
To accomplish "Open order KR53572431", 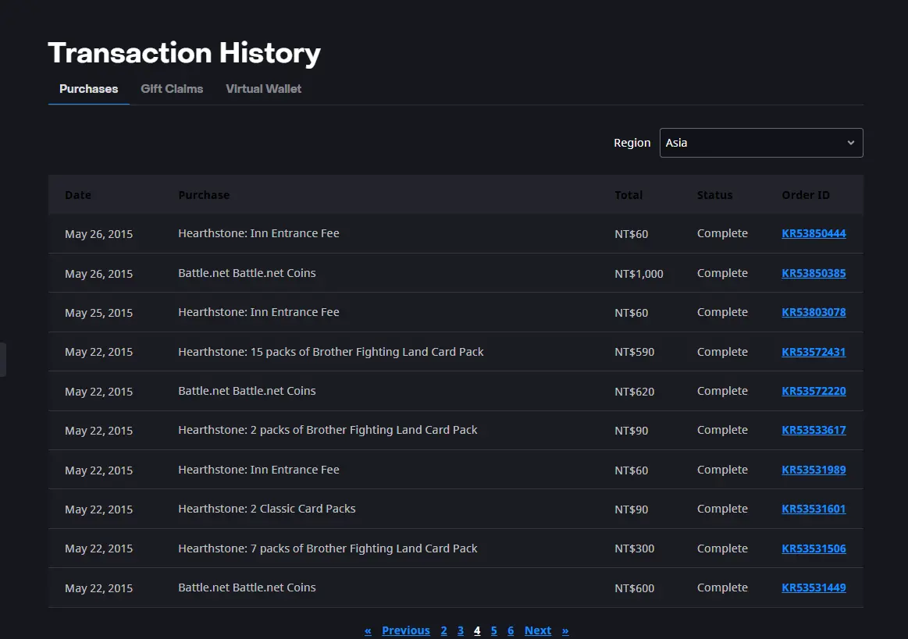I will pyautogui.click(x=814, y=351).
